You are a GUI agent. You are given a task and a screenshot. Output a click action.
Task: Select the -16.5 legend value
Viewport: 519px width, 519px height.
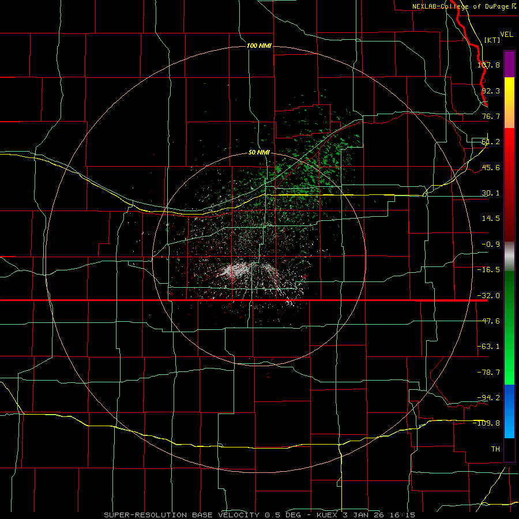pyautogui.click(x=488, y=270)
